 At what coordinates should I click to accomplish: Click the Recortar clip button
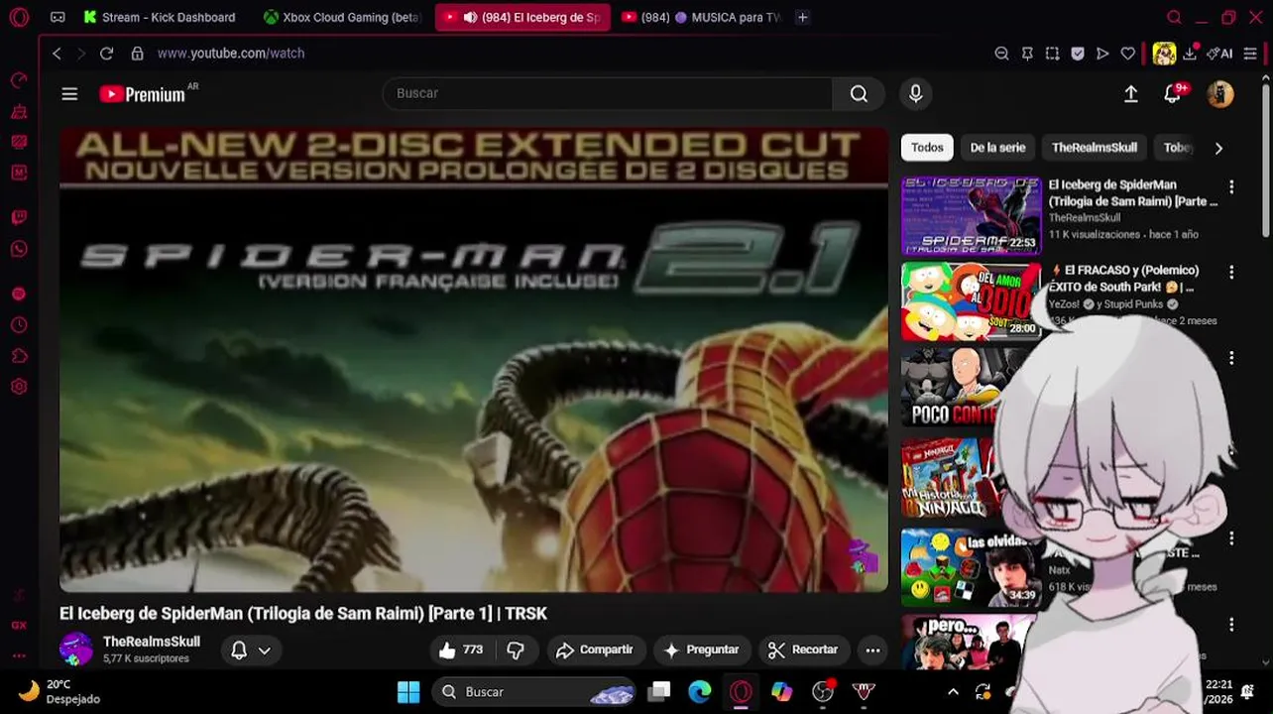tap(803, 650)
